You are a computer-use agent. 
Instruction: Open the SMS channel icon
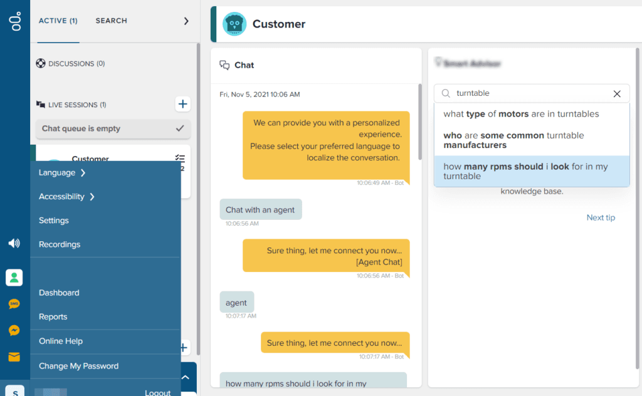pos(14,304)
